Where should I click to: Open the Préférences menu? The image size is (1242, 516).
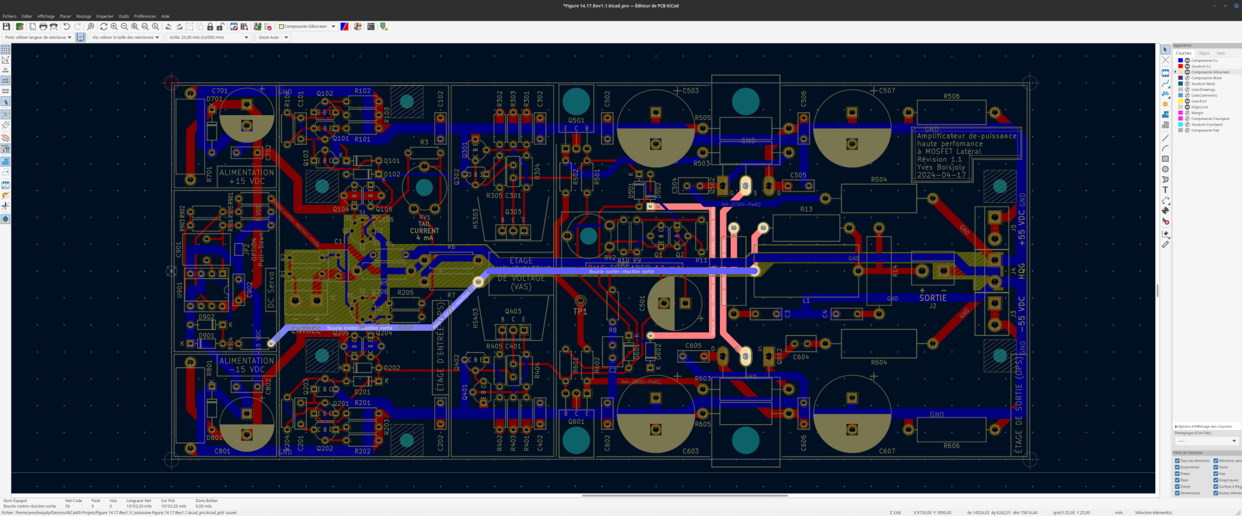(x=145, y=16)
